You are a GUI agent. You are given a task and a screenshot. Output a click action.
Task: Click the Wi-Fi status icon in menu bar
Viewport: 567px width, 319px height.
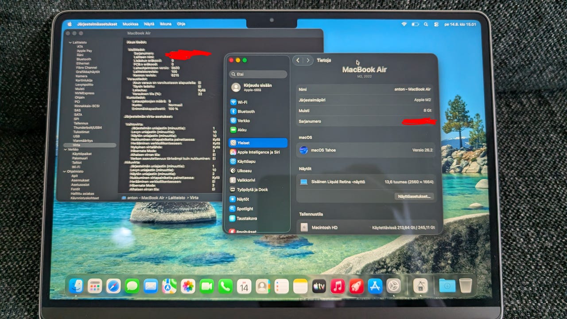404,24
